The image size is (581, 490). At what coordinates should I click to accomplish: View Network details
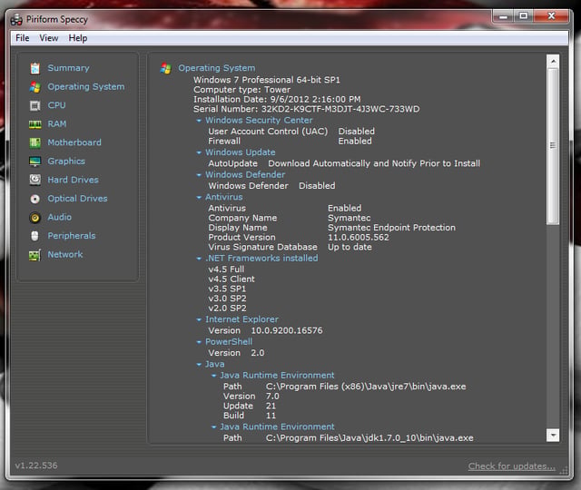[x=65, y=254]
